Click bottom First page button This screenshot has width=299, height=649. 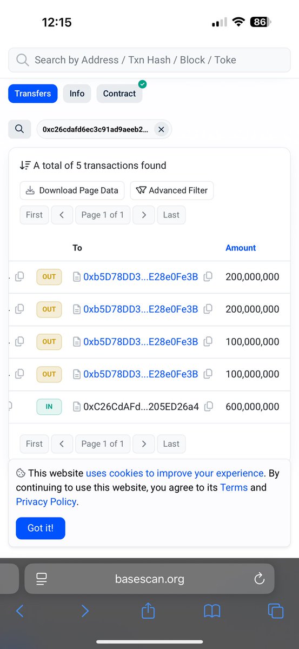pos(34,443)
